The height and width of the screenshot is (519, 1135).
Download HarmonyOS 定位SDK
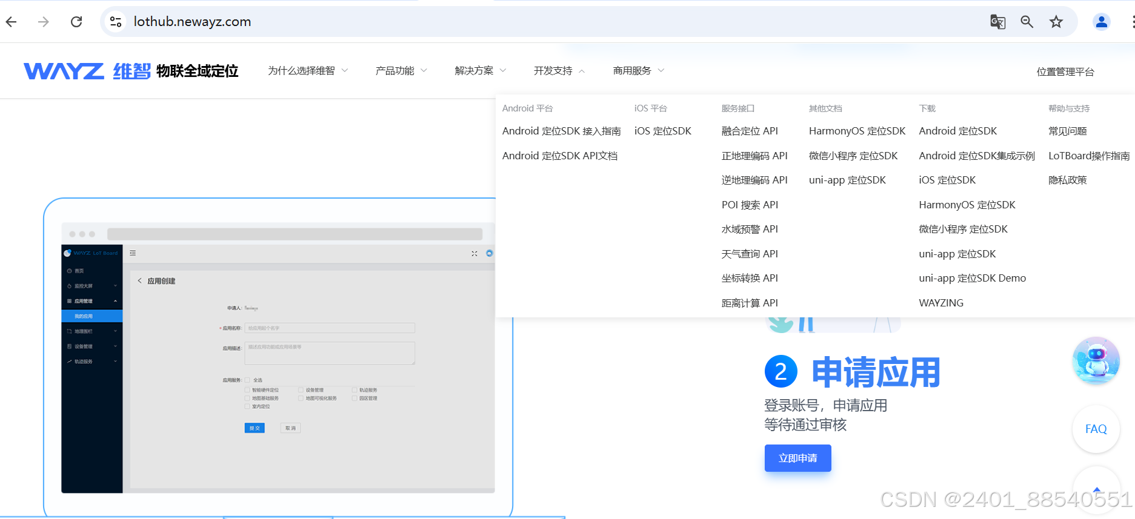[x=967, y=205]
